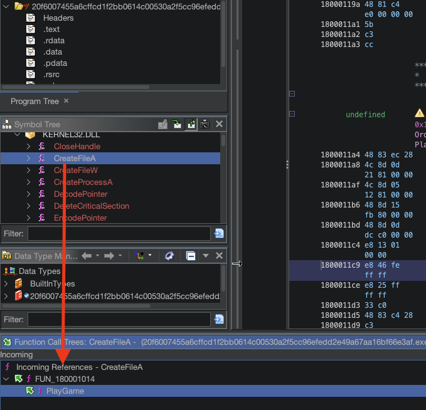Click the Program Tree vertical scrollbar
Image resolution: width=426 pixels, height=410 pixels.
click(223, 34)
